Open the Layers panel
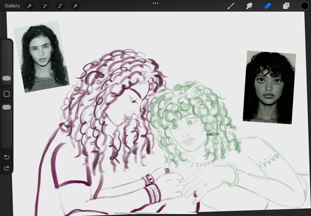 click(x=286, y=6)
